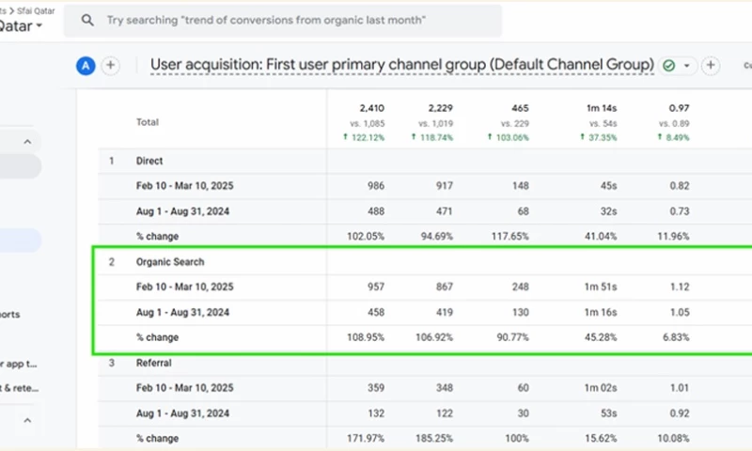Click the plus icon right of report title
Screen dimensions: 752x451
pos(711,65)
